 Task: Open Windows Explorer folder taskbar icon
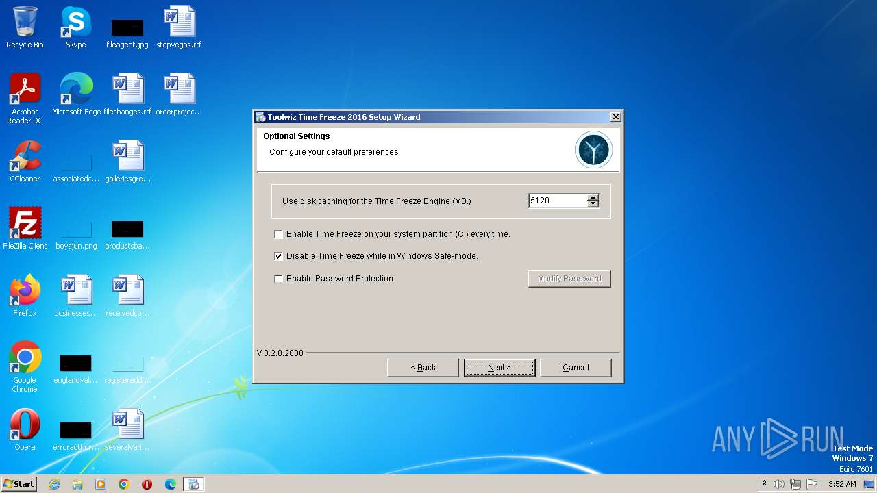click(x=77, y=484)
